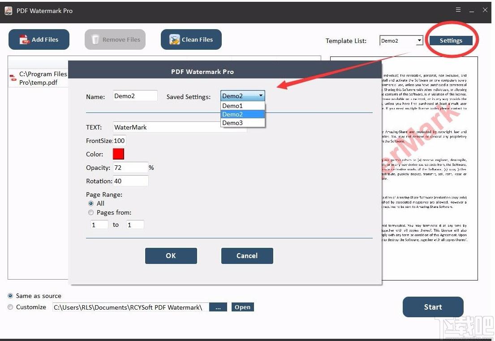Screen dimensions: 495x341
Task: Click the Clean Files broom icon
Action: [x=174, y=39]
